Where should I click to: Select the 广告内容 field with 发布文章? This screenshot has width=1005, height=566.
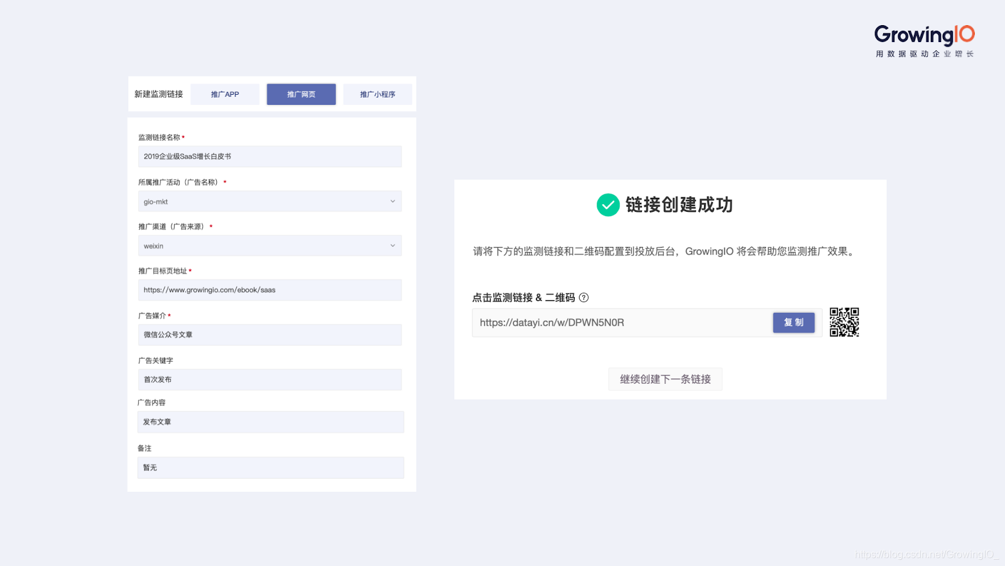271,422
